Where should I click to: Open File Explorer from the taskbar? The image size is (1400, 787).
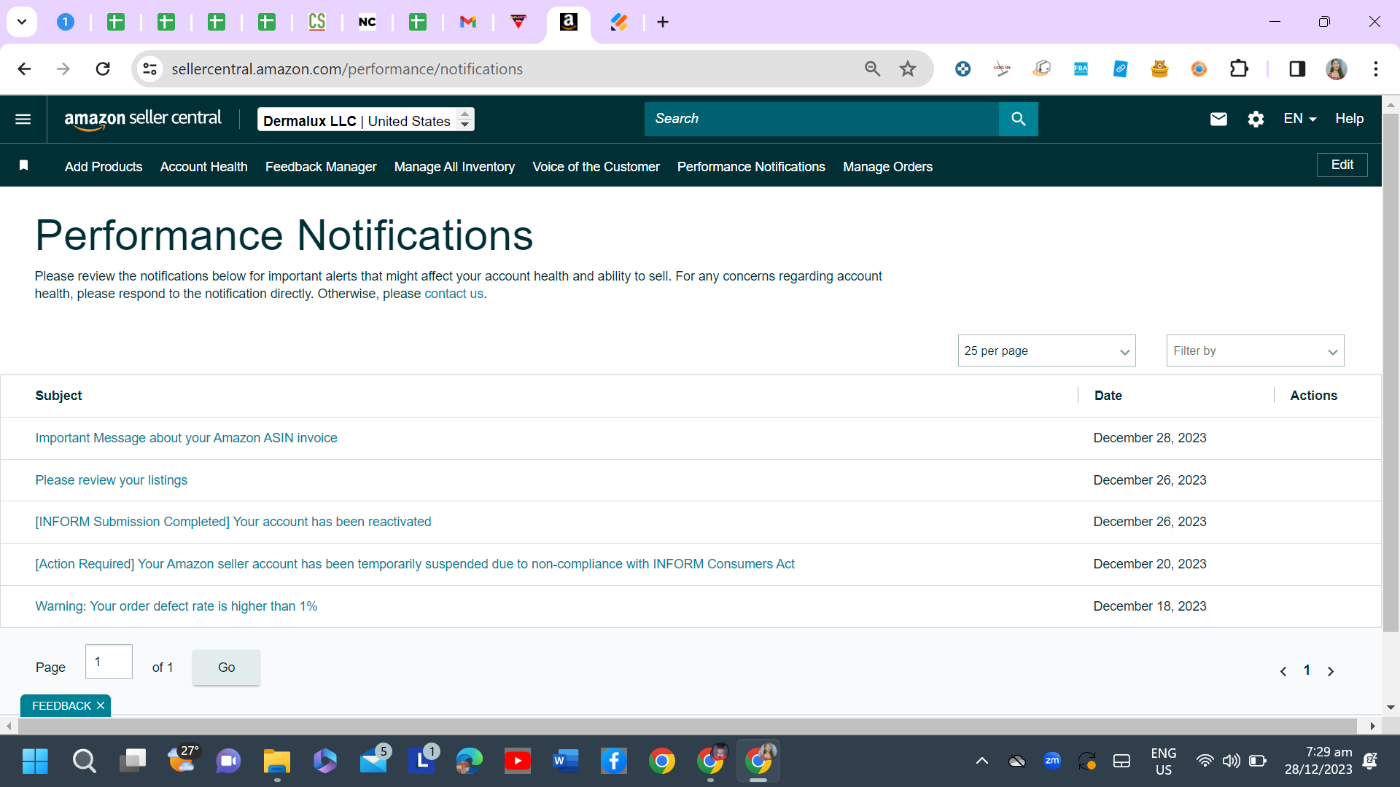point(277,761)
